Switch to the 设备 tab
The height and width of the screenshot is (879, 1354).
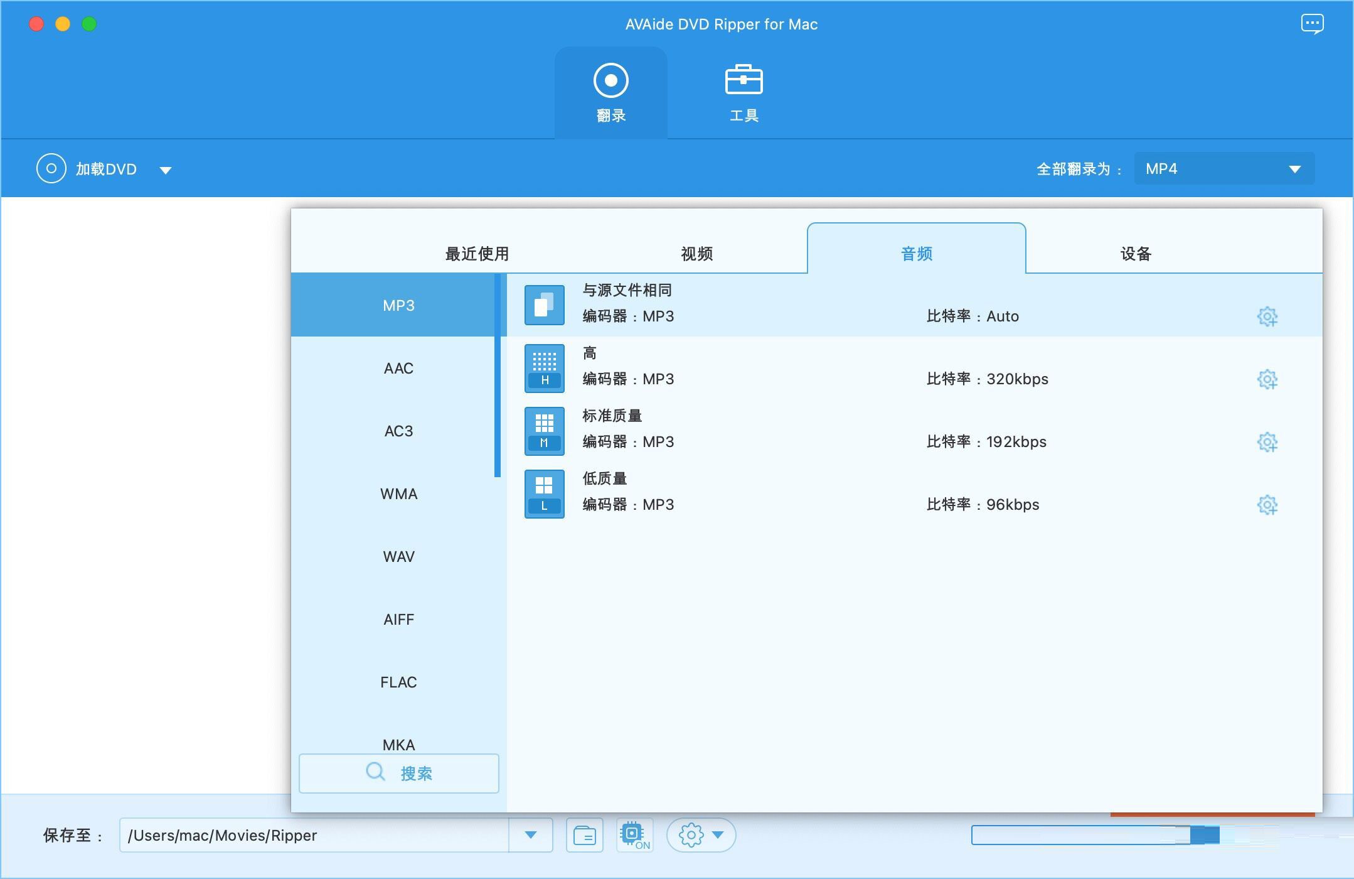1136,254
